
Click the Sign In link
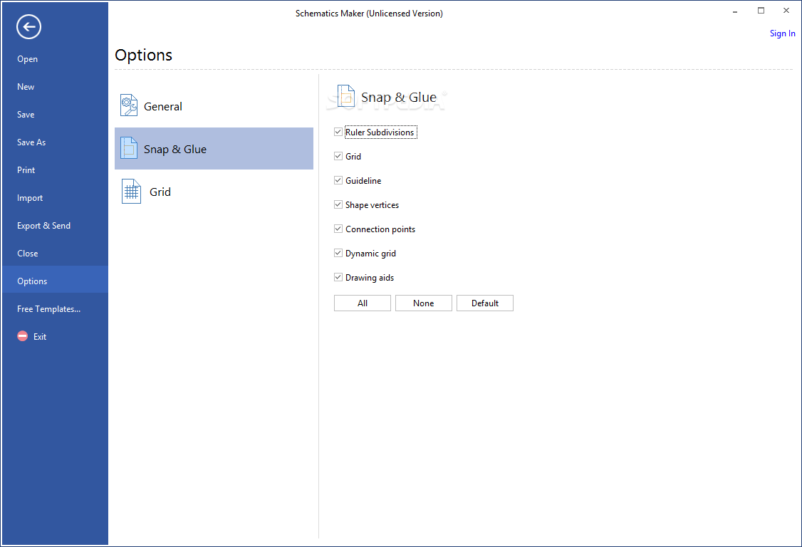coord(782,33)
